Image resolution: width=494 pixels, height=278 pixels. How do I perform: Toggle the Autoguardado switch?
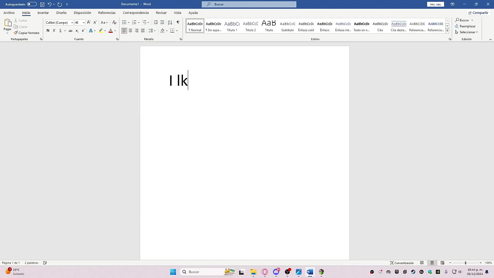(x=32, y=4)
